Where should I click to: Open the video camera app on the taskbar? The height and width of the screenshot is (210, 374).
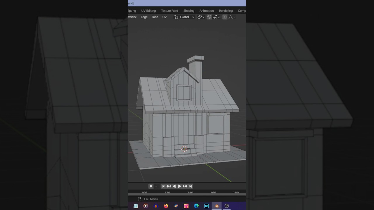[x=207, y=206]
